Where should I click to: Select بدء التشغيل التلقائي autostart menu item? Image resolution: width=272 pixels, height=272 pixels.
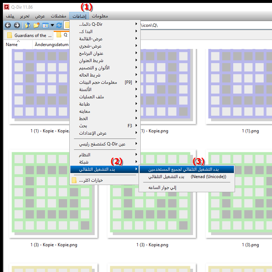pyautogui.click(x=104, y=169)
